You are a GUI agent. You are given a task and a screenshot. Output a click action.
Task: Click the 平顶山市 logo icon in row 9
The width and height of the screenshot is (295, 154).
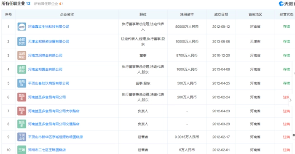(x=21, y=137)
